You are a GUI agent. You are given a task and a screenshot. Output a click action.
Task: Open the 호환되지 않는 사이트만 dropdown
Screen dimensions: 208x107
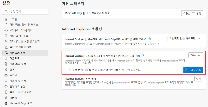point(185,39)
